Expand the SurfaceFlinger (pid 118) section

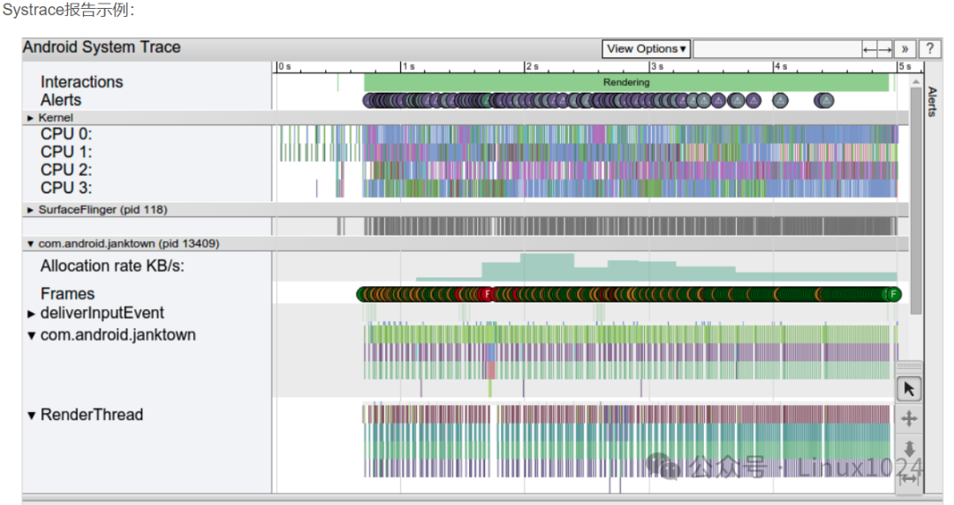pyautogui.click(x=30, y=210)
